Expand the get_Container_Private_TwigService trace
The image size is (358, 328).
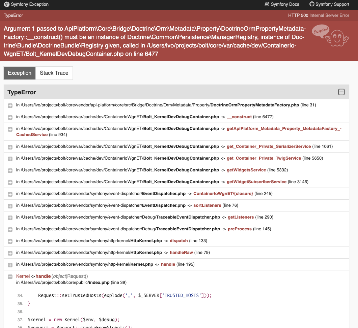tap(10, 159)
